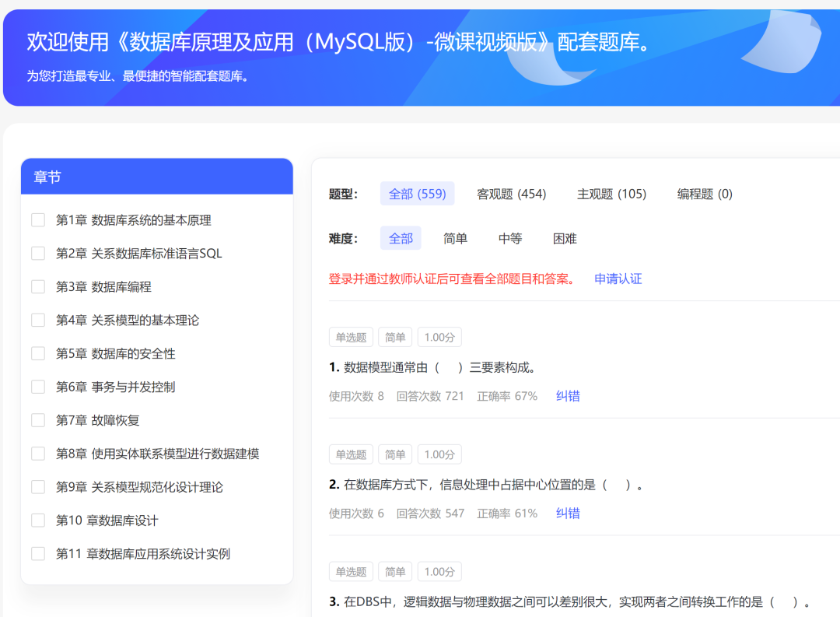The image size is (840, 617).
Task: Filter by 主观题 (105)
Action: click(x=612, y=194)
